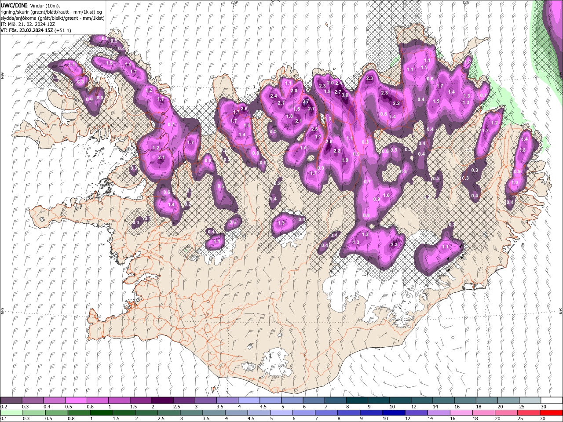
Task: Click the 20W longitude label
Action: (234, 2)
